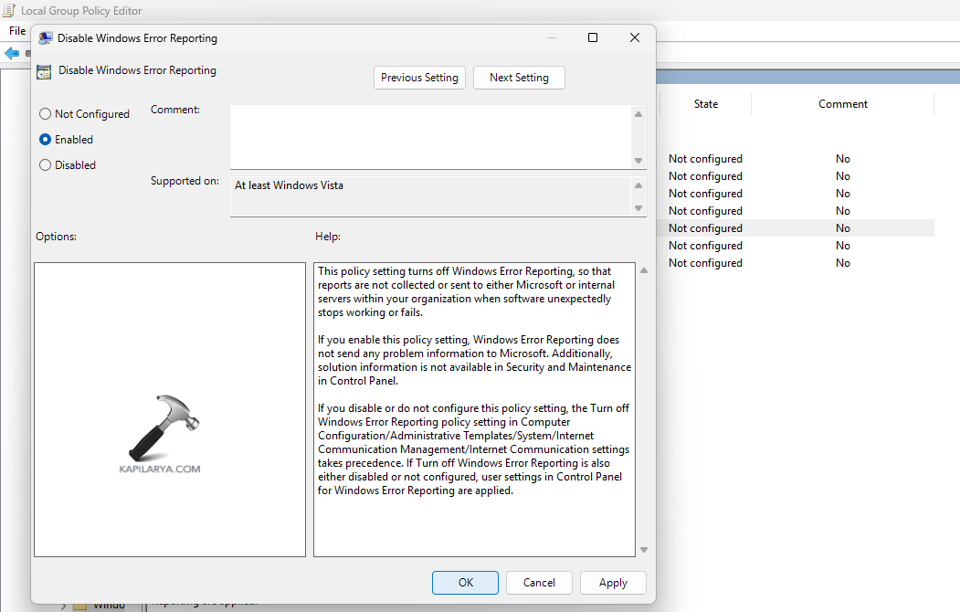
Task: Click the policy setting icon beside the heading
Action: (x=44, y=71)
